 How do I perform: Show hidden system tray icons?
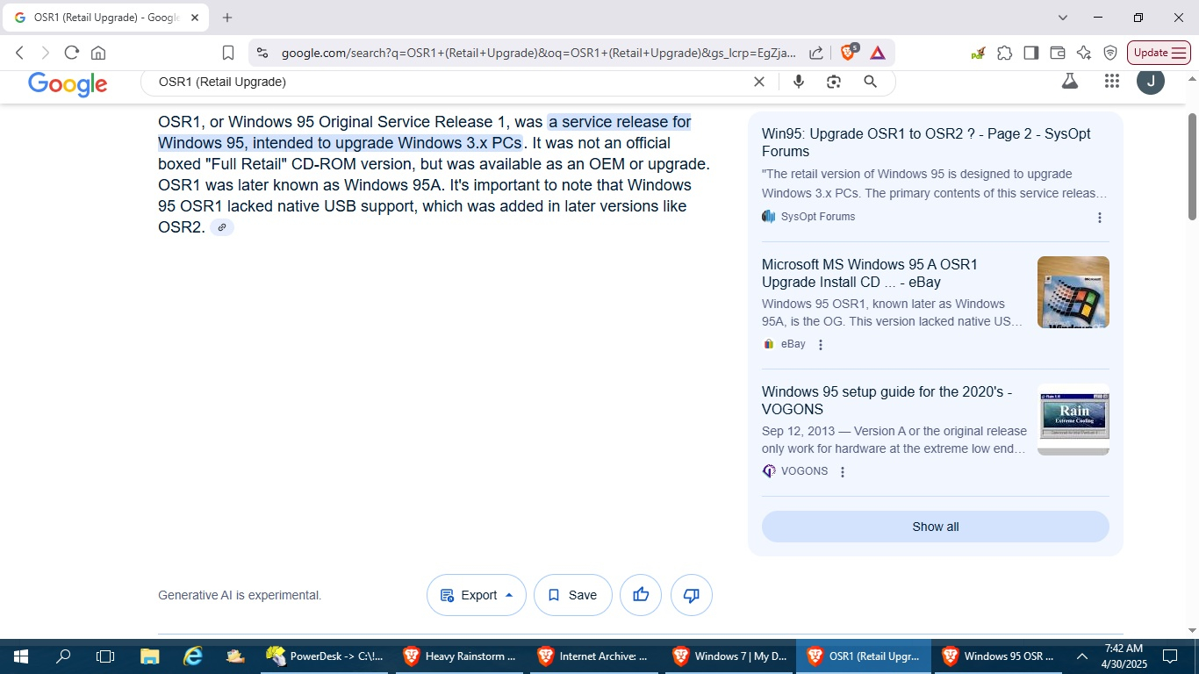point(1082,656)
